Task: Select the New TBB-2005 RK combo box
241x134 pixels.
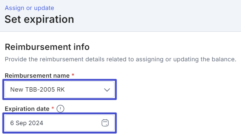Action: [x=60, y=89]
